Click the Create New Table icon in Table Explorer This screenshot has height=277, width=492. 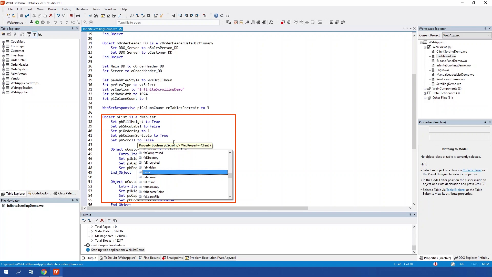pos(3,35)
